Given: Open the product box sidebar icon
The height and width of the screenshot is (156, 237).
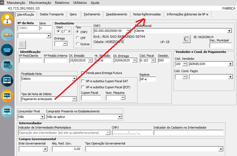Looking at the screenshot, I should pyautogui.click(x=7, y=50).
